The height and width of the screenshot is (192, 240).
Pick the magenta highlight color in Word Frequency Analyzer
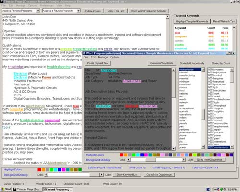click(x=146, y=155)
